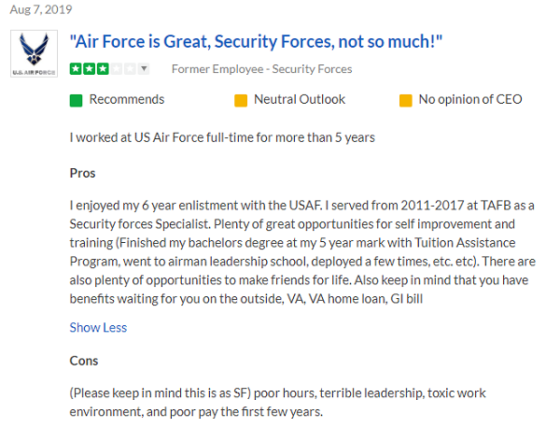Click the US Air Force logo
The width and height of the screenshot is (560, 428).
pos(34,55)
